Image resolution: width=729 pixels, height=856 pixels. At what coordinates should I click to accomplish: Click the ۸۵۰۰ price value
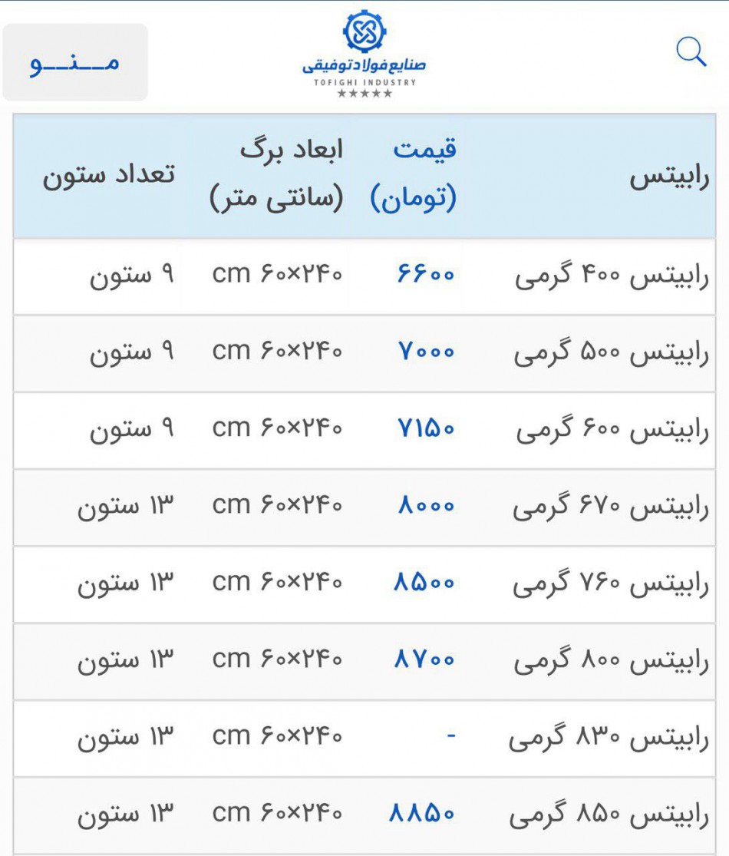(424, 583)
